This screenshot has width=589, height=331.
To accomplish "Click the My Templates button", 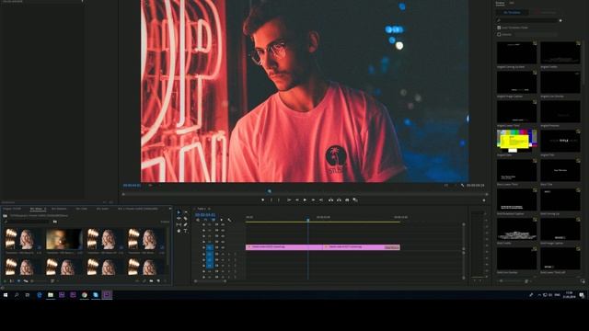I will pyautogui.click(x=512, y=12).
